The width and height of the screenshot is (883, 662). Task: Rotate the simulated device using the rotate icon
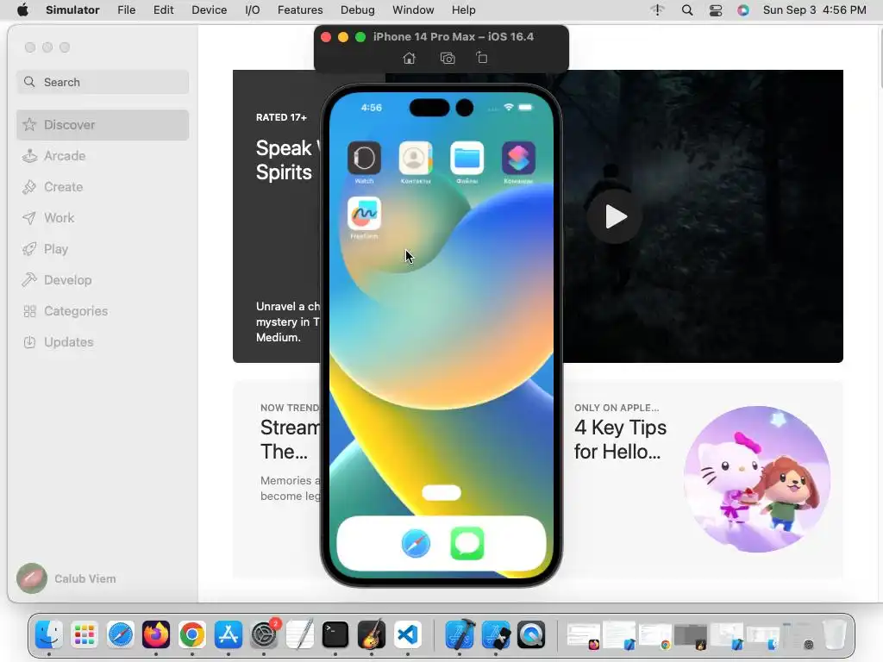482,58
